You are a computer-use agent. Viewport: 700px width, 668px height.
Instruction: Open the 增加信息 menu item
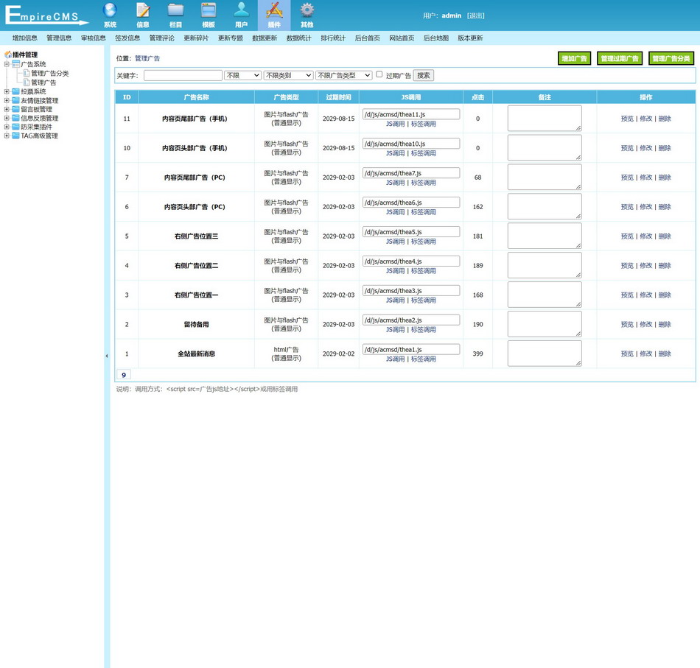pos(24,38)
